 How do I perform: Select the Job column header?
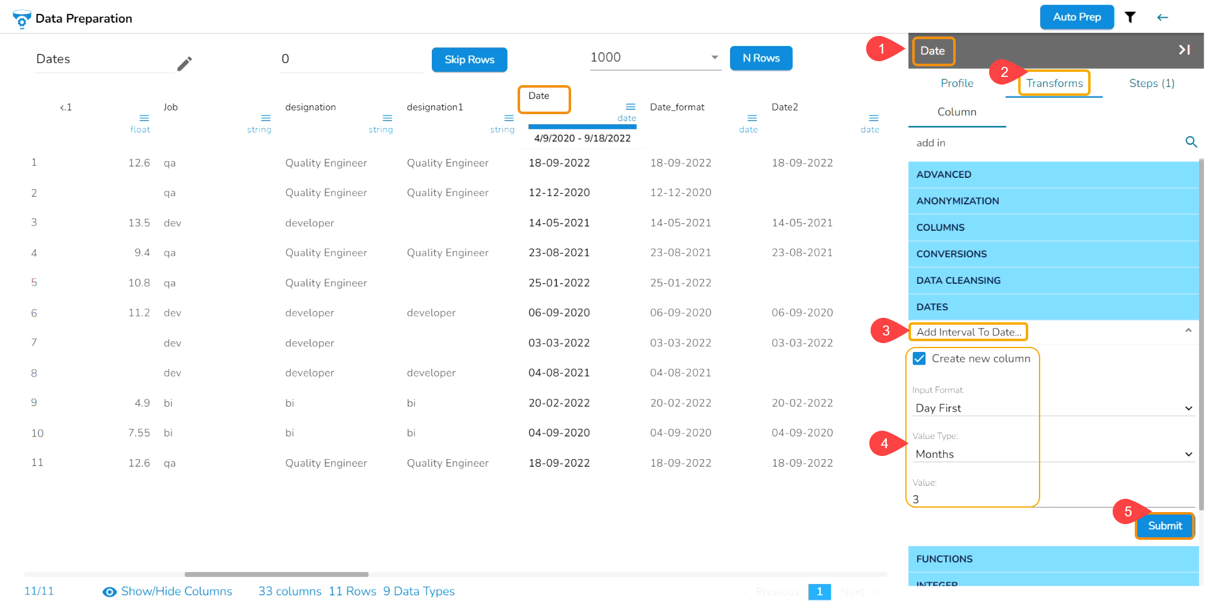click(x=171, y=107)
